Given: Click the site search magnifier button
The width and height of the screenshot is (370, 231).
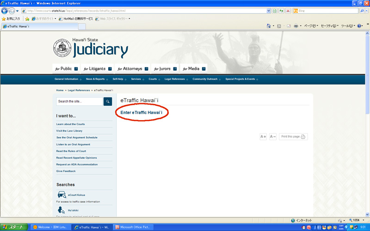Looking at the screenshot, I should (x=108, y=101).
